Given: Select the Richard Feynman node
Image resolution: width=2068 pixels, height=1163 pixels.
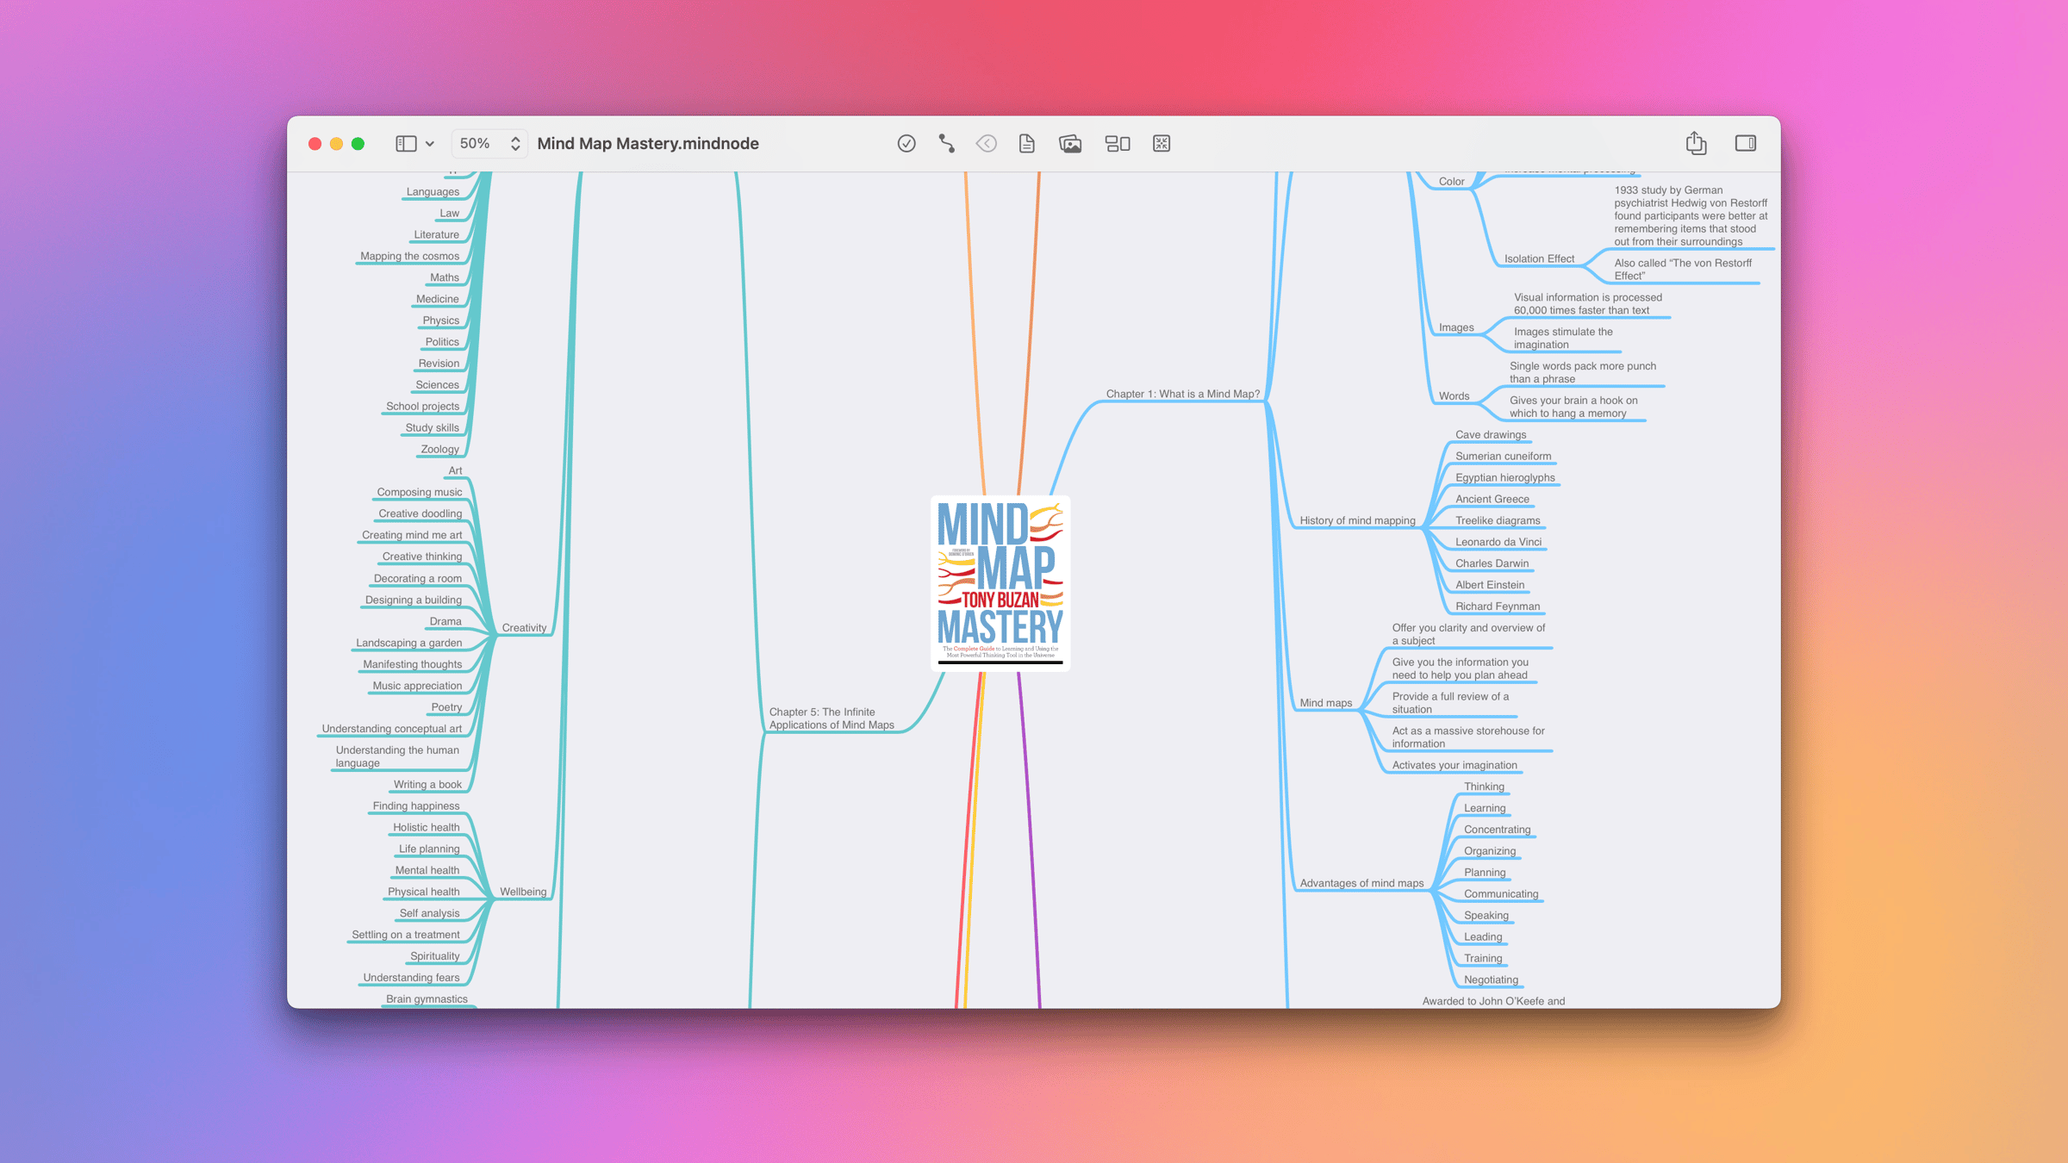Looking at the screenshot, I should (1498, 606).
